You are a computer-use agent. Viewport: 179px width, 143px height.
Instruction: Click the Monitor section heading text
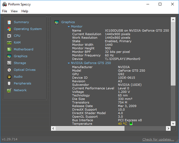tap(77, 26)
